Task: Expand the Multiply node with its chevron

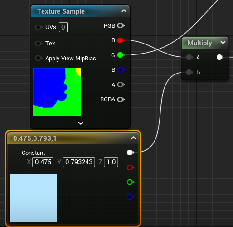Action: coord(223,43)
